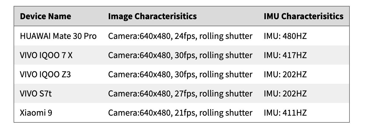The image size is (369, 132).
Task: Select the IMU: 202HZ cell for VIVO S7t
Action: (x=285, y=94)
